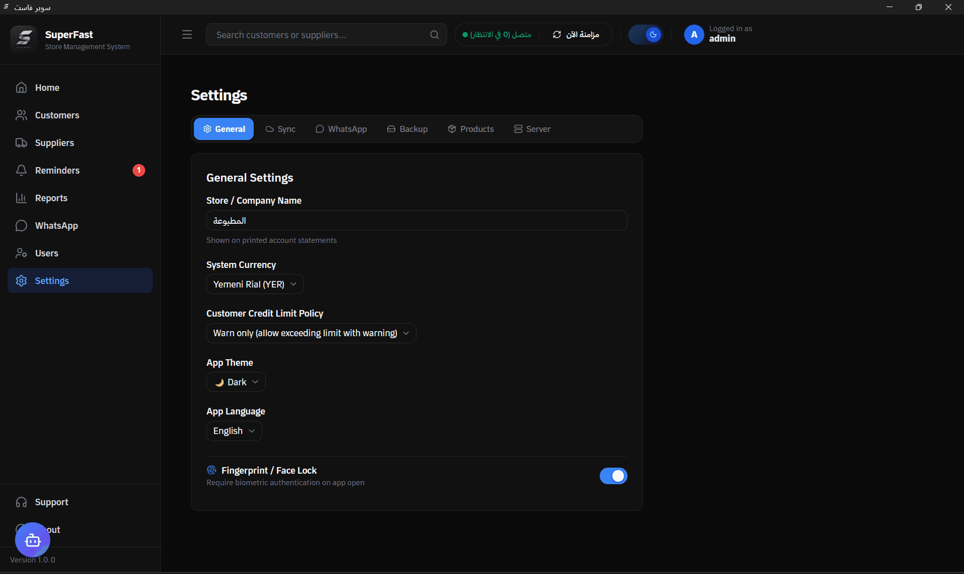Click the fingerprint icon
964x574 pixels.
211,470
